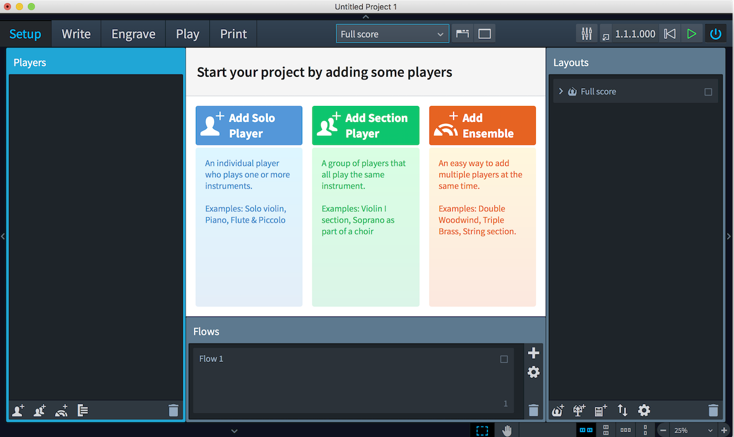Screen dimensions: 734x437
Task: Tick the Full score layout checkbox
Action: (708, 92)
